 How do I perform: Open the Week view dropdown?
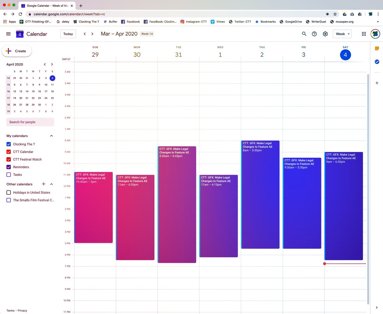(x=342, y=34)
